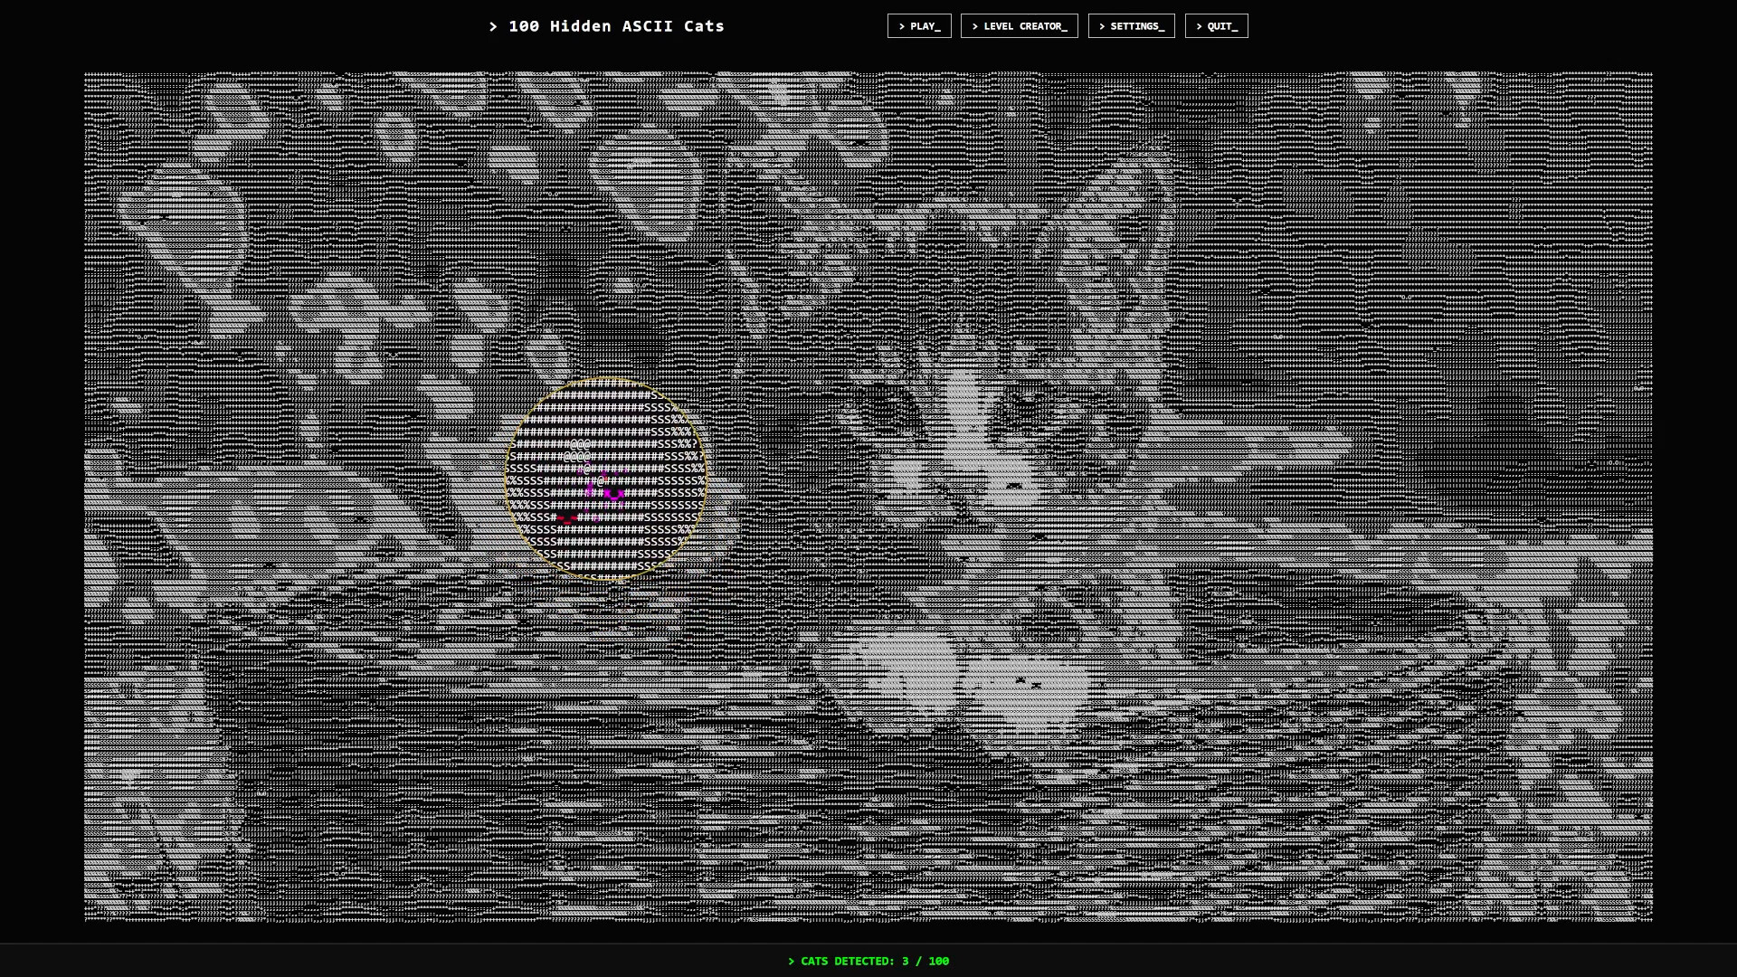
Task: Click the arrow prompt before the game title
Action: [493, 26]
